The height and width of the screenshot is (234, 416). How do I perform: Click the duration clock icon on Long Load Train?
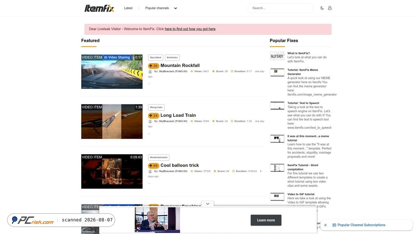[232, 121]
